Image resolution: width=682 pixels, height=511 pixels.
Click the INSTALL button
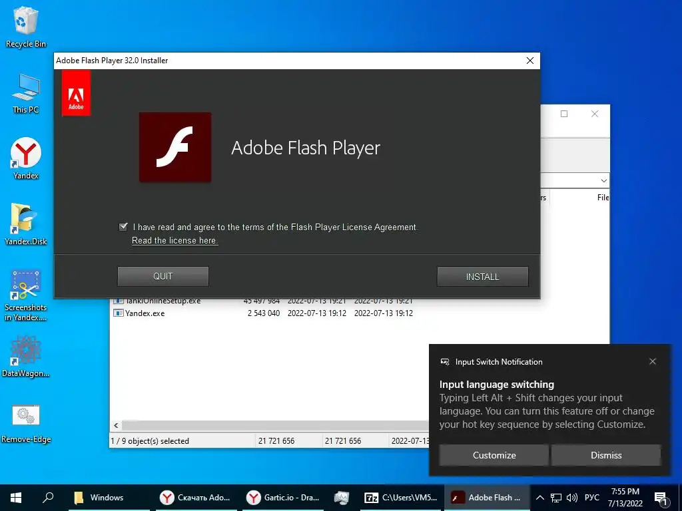482,277
